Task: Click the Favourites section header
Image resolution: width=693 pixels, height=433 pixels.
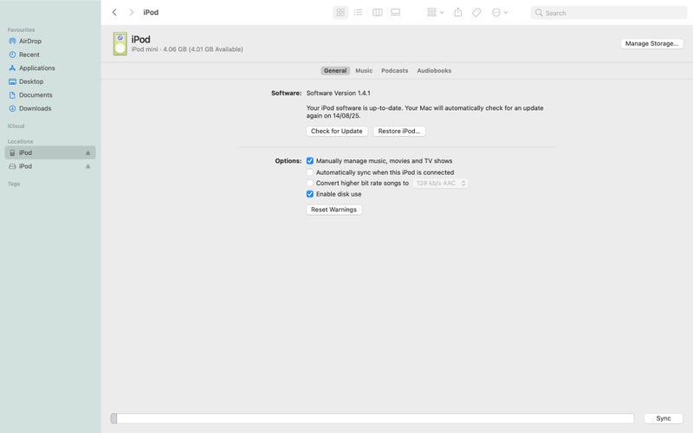Action: coord(21,30)
